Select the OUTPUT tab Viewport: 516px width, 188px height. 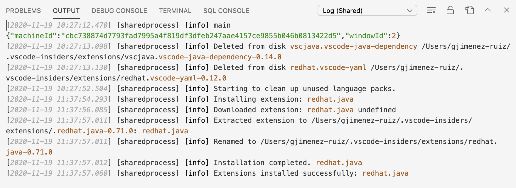[x=66, y=11]
